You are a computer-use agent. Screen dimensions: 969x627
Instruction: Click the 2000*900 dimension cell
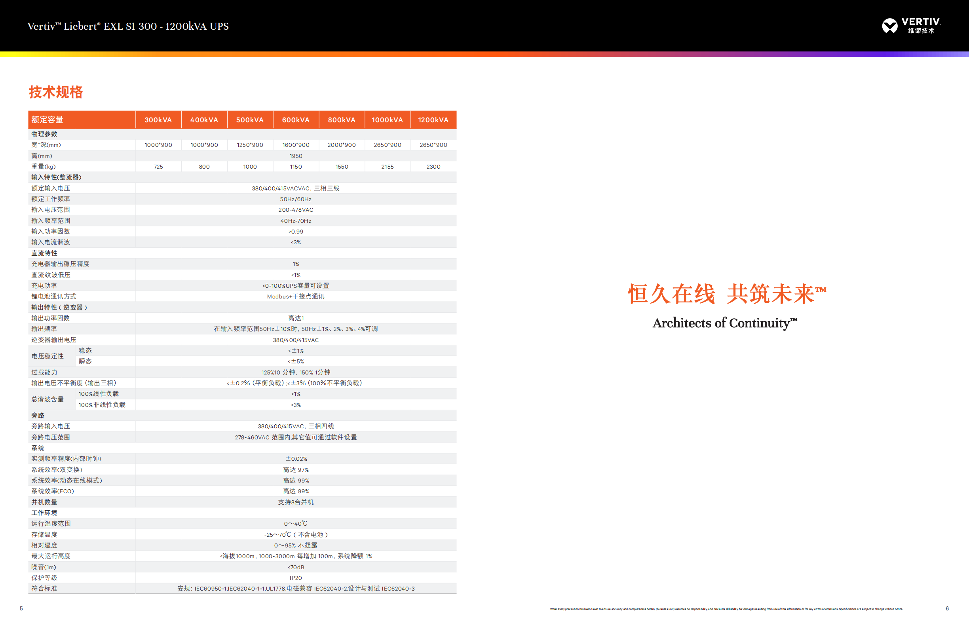342,145
